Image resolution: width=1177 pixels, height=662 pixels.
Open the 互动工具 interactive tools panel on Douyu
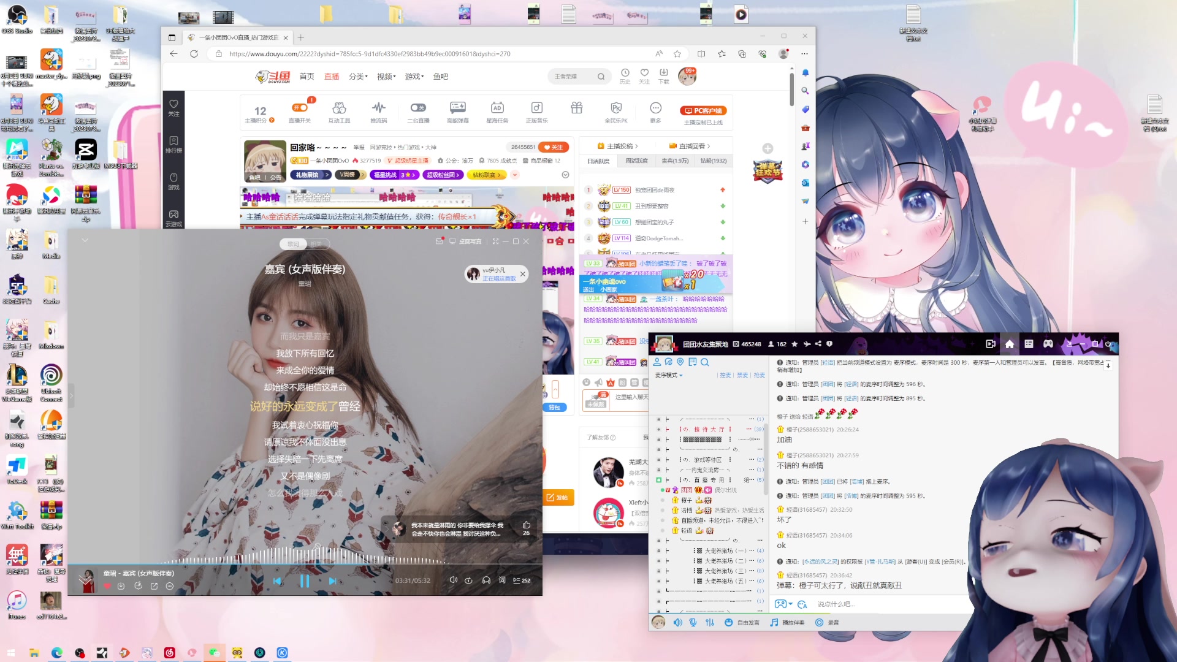point(339,107)
